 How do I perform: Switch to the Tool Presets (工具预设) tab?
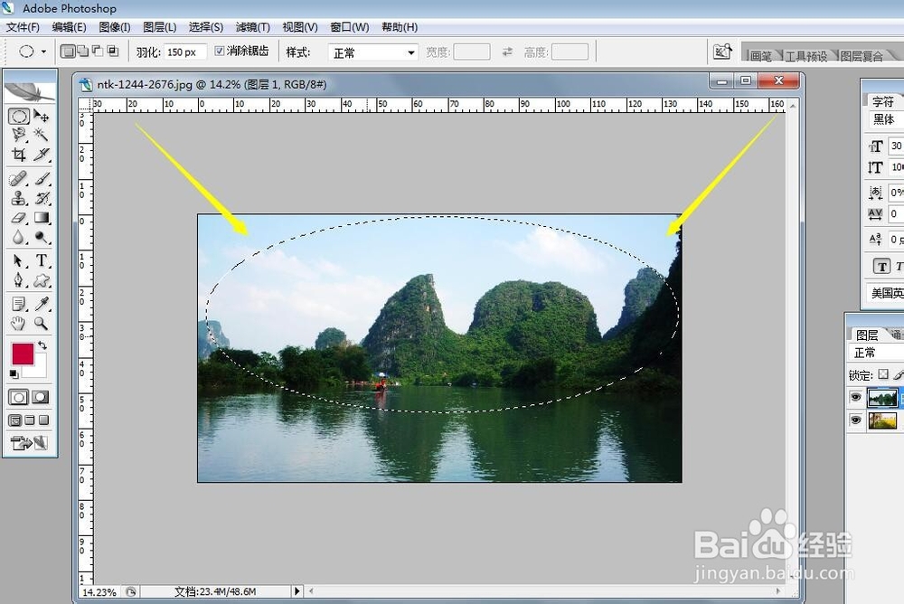(806, 55)
